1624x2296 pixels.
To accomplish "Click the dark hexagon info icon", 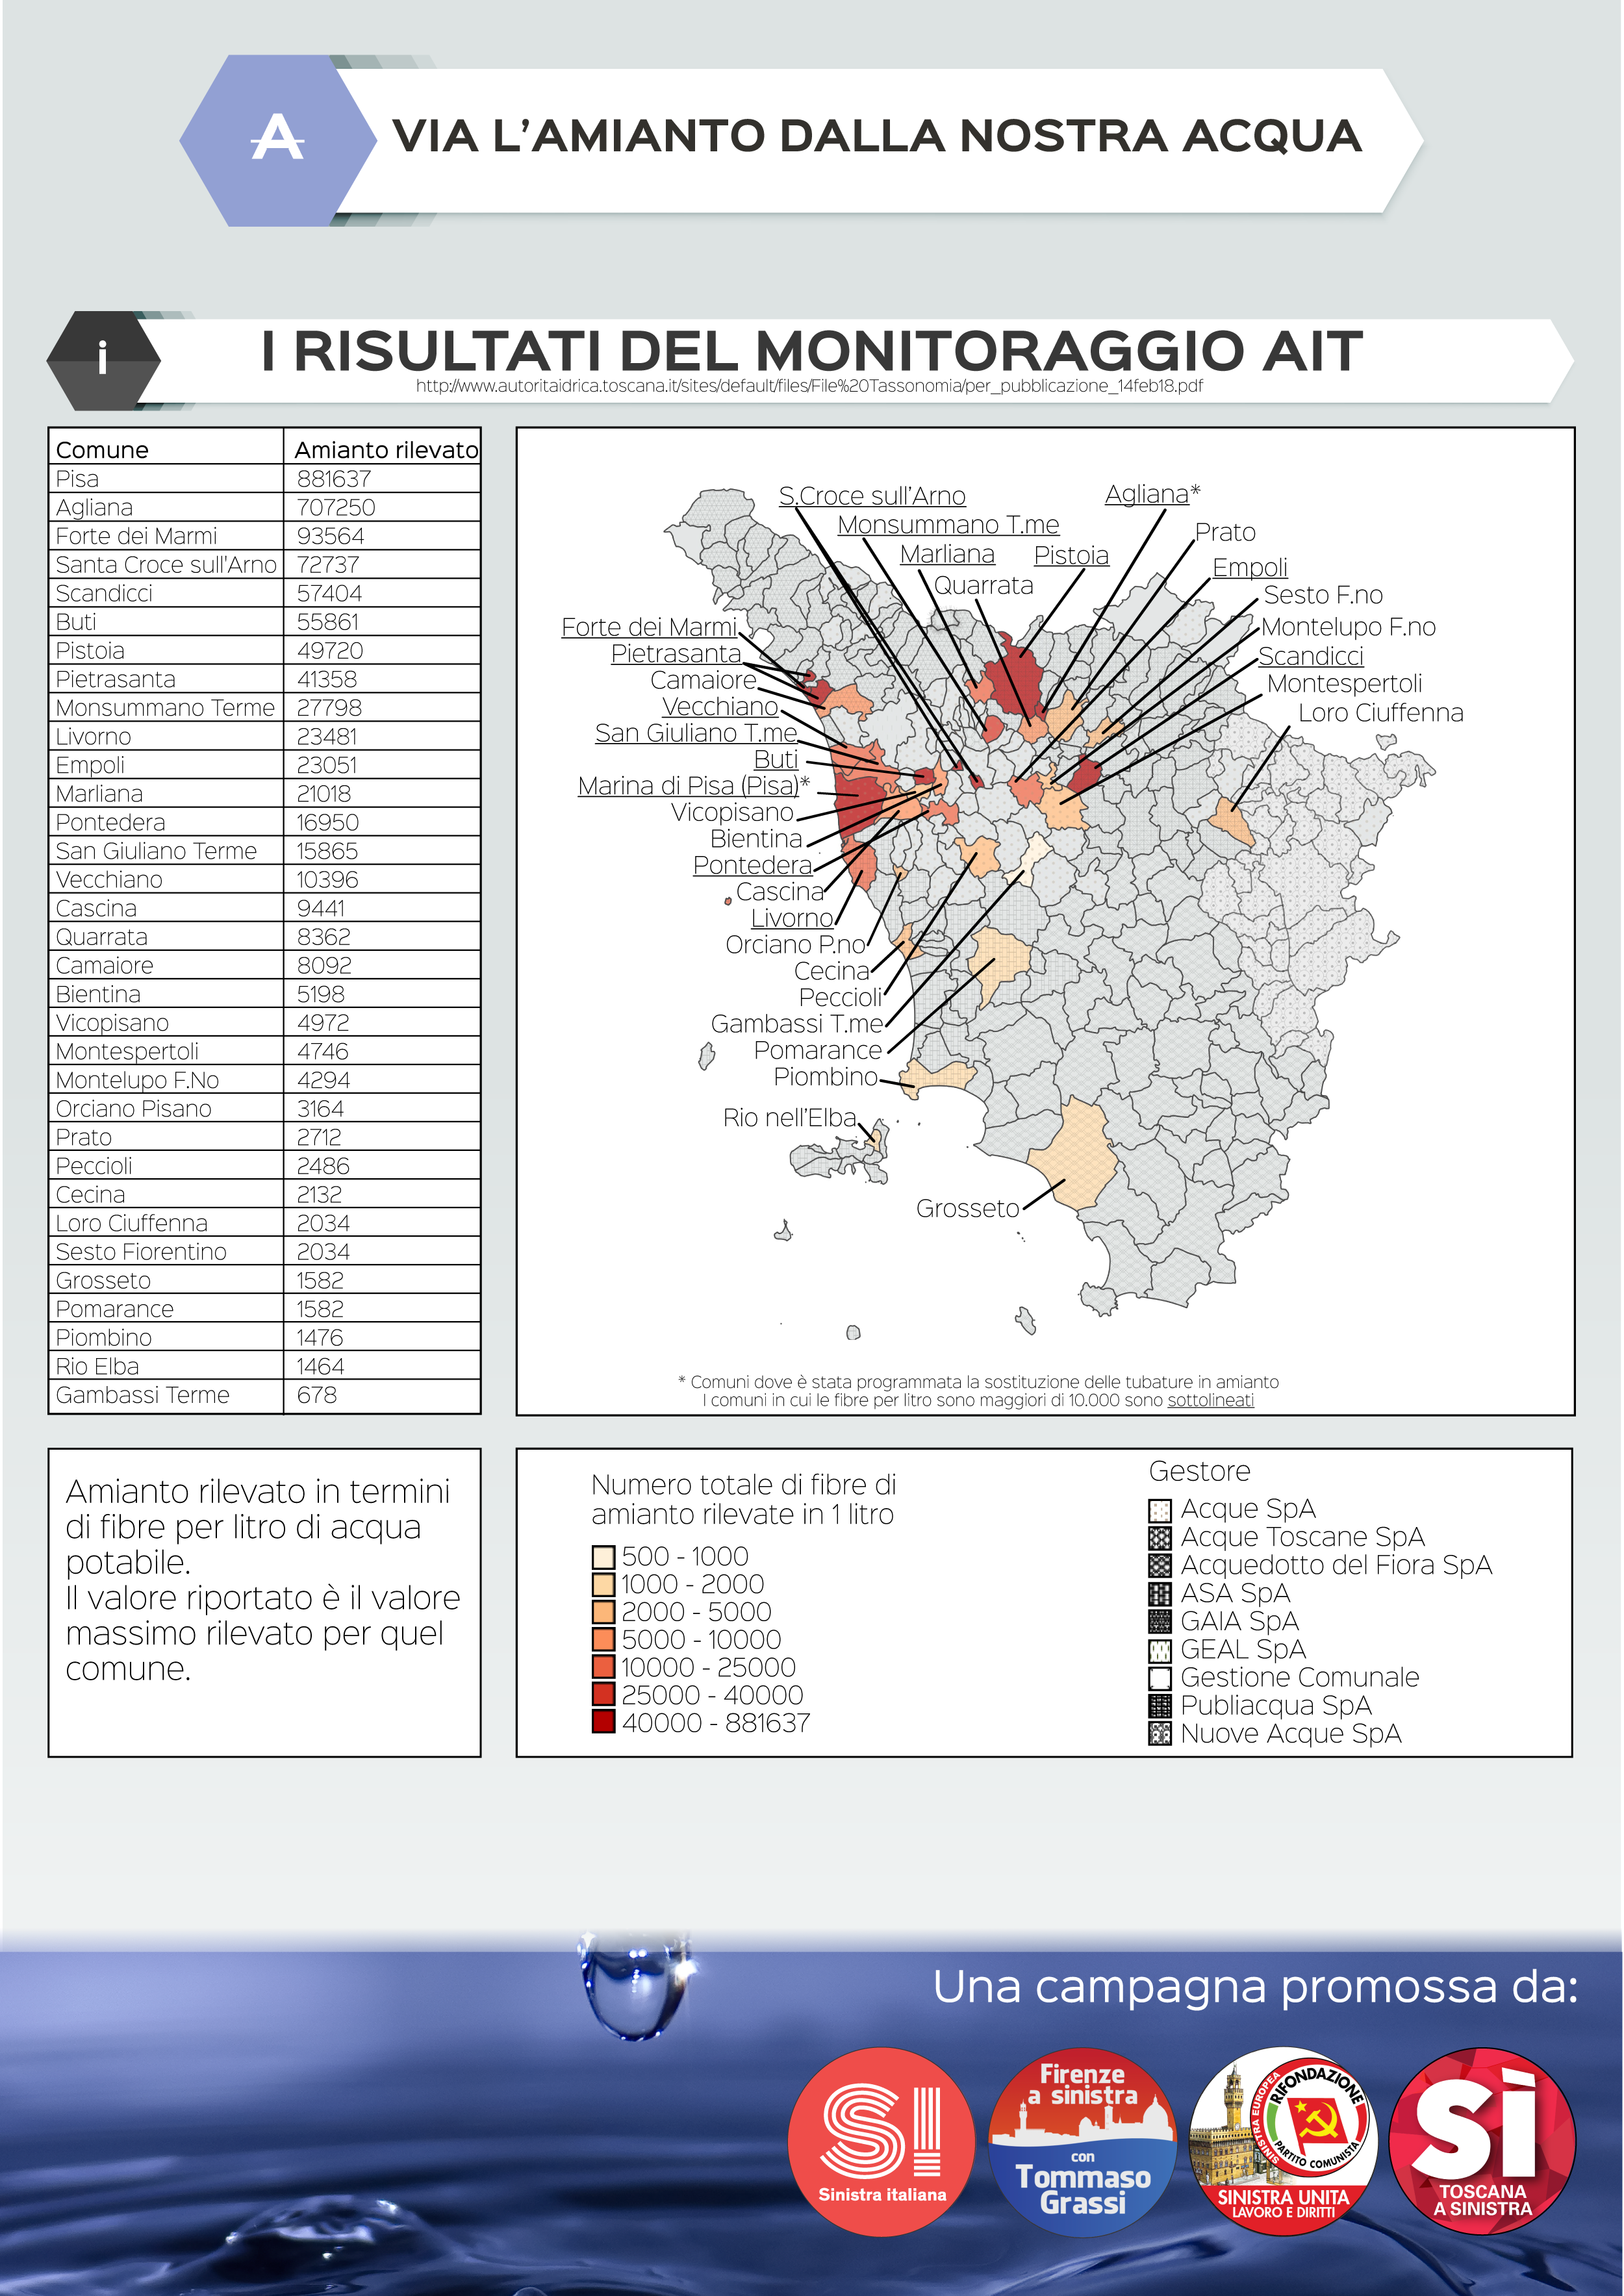I will click(103, 360).
